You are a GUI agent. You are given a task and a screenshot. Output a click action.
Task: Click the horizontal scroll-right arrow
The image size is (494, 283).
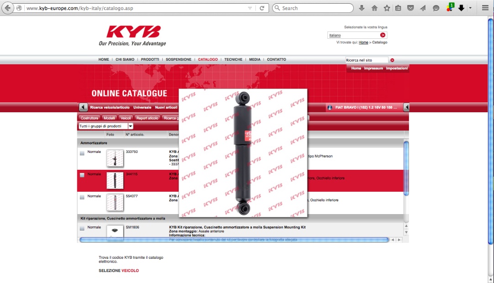399,240
